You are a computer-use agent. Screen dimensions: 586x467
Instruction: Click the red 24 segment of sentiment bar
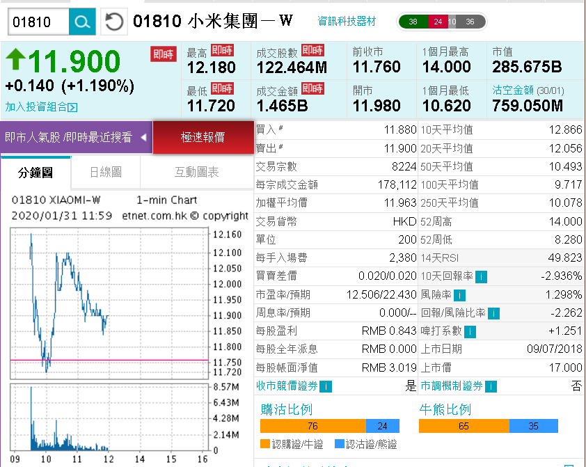[x=438, y=22]
